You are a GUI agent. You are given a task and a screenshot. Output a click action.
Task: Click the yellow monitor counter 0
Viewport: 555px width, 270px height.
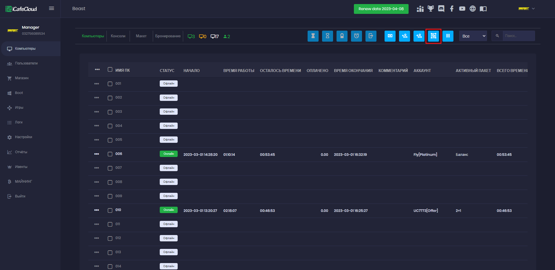203,36
